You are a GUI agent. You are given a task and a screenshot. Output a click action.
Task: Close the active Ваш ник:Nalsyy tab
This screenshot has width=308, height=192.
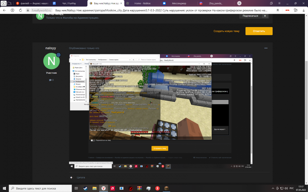121,3
